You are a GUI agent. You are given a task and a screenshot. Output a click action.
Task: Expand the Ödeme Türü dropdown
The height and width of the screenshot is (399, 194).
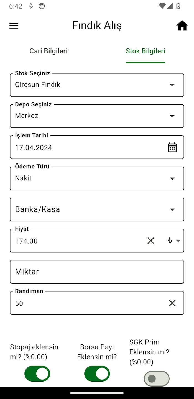(x=172, y=178)
